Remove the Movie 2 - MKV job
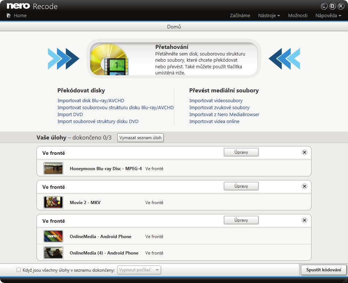Screen dimensions: 348x283 tap(305, 186)
